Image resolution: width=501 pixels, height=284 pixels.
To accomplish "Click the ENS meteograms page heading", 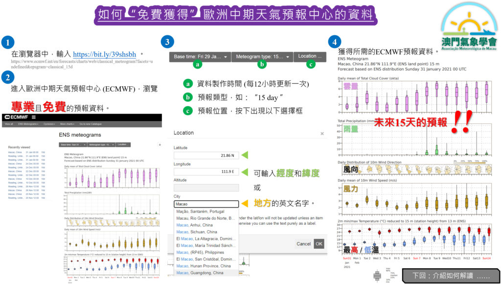I will coord(80,135).
